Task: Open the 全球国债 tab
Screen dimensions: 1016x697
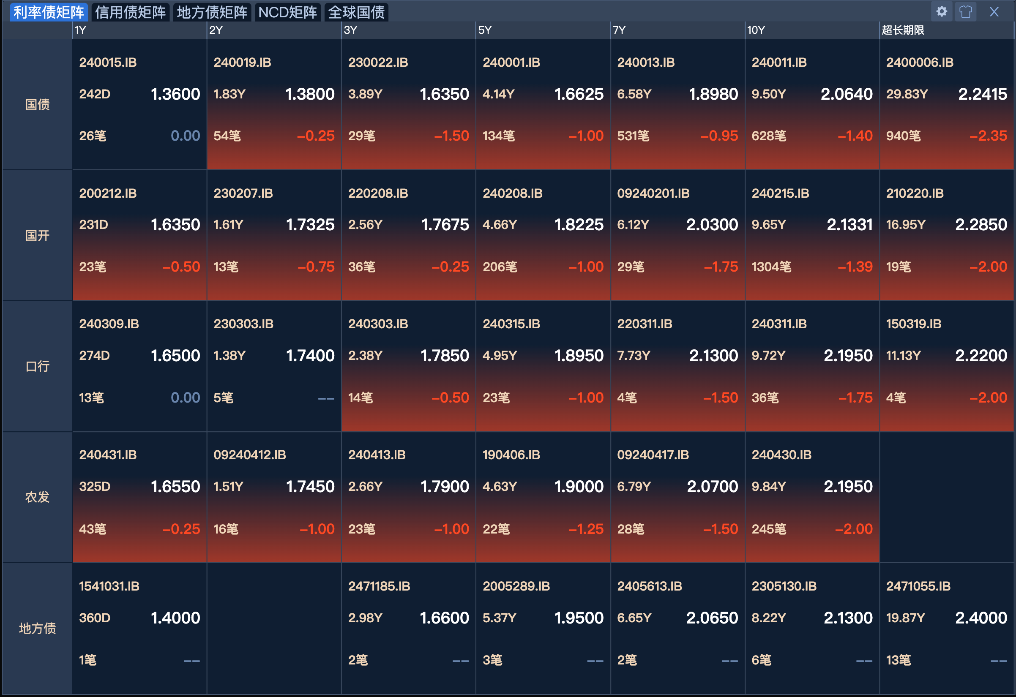Action: point(356,12)
